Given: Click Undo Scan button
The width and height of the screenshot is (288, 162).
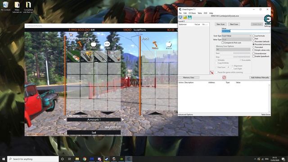Looking at the screenshot, I should click(x=257, y=24).
